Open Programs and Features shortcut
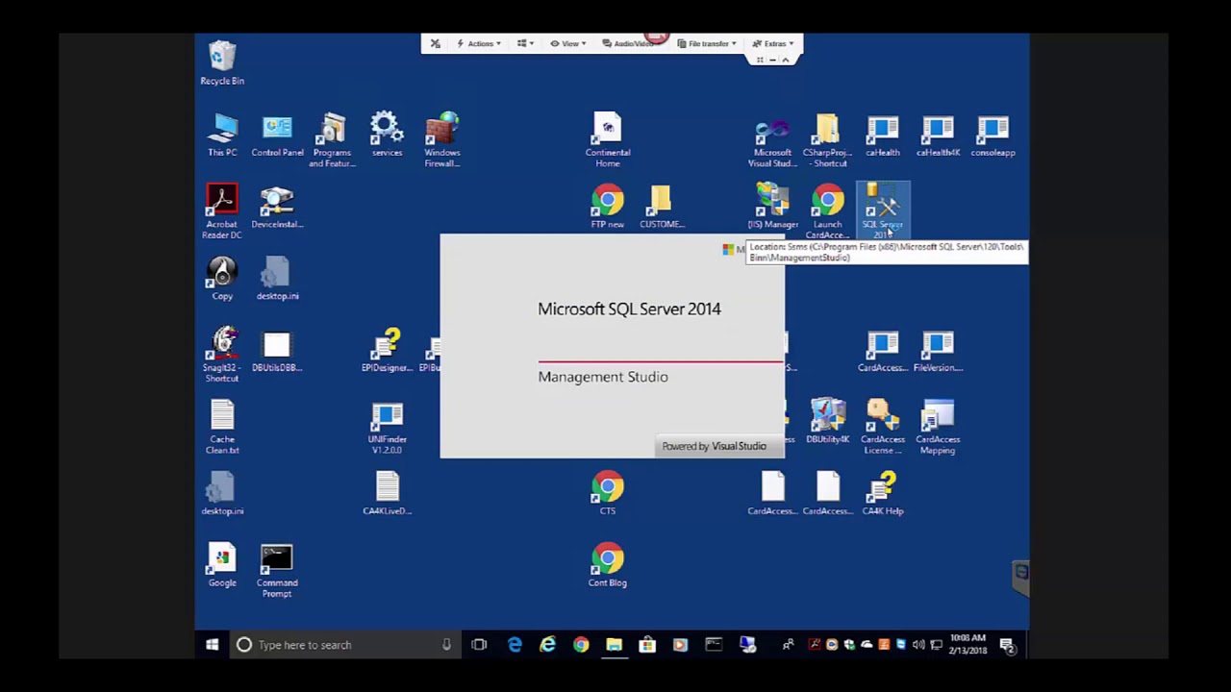1231x692 pixels. [x=332, y=140]
